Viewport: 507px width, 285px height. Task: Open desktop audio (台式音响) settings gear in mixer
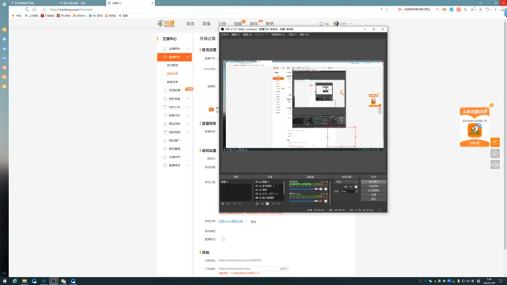[326, 189]
